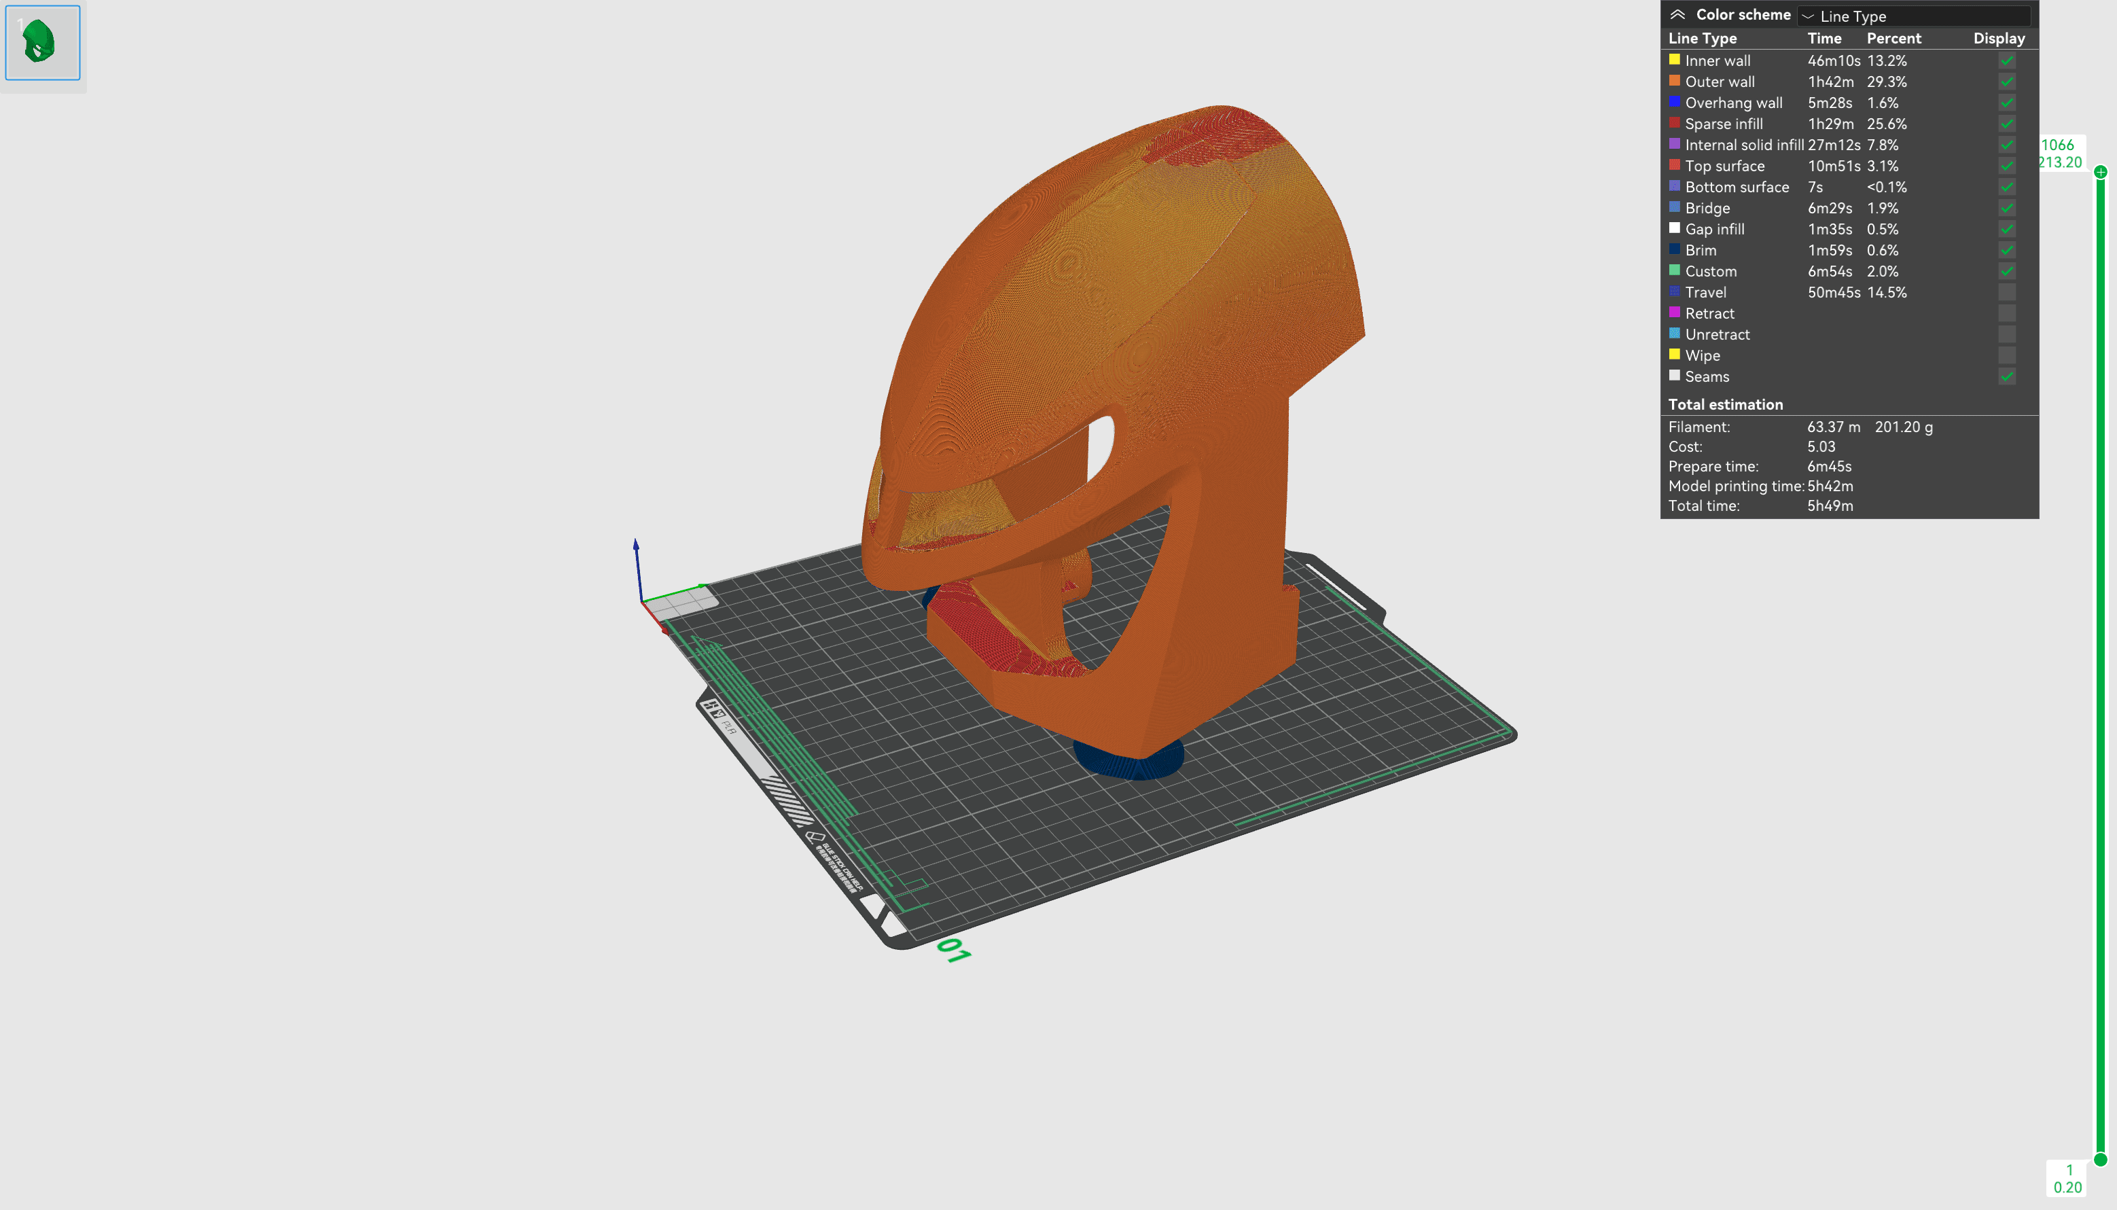Toggle Inner wall display checkbox
The image size is (2117, 1210).
[2006, 60]
